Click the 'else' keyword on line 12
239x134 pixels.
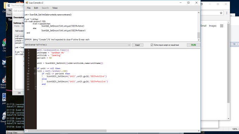(x=44, y=79)
